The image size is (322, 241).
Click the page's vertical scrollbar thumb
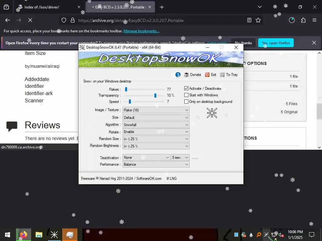pyautogui.click(x=319, y=111)
